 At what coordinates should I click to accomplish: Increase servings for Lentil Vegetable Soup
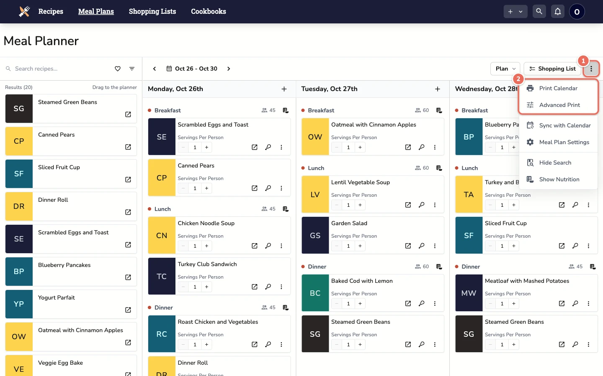(x=360, y=205)
